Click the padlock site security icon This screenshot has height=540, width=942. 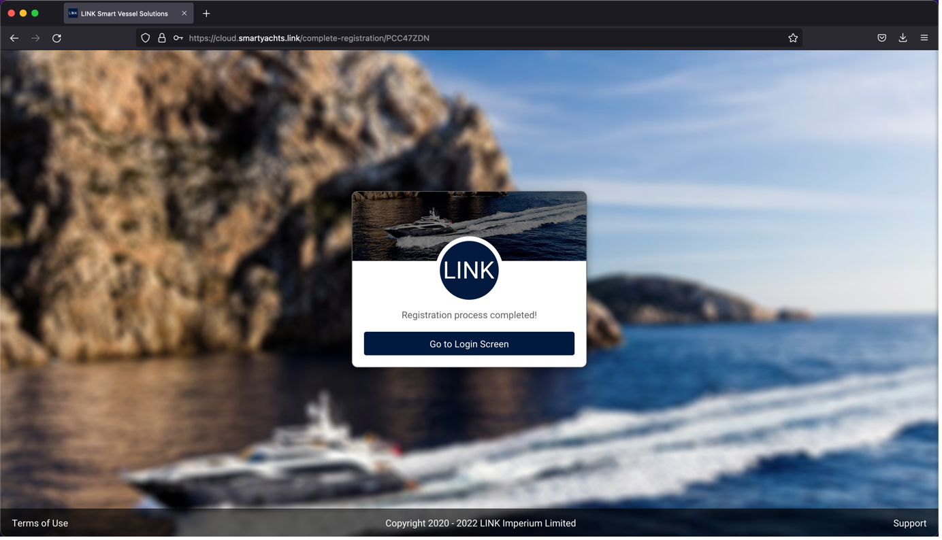[163, 39]
